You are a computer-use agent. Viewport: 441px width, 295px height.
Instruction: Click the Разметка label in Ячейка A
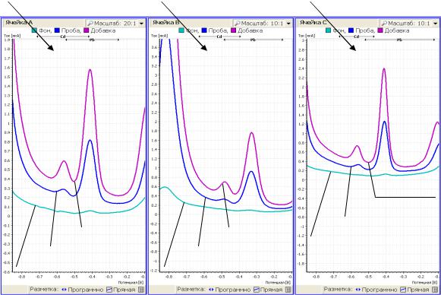point(44,290)
